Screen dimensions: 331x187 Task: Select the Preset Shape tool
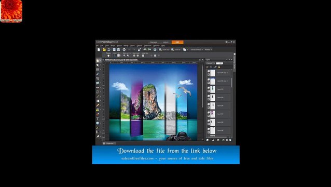[98, 123]
